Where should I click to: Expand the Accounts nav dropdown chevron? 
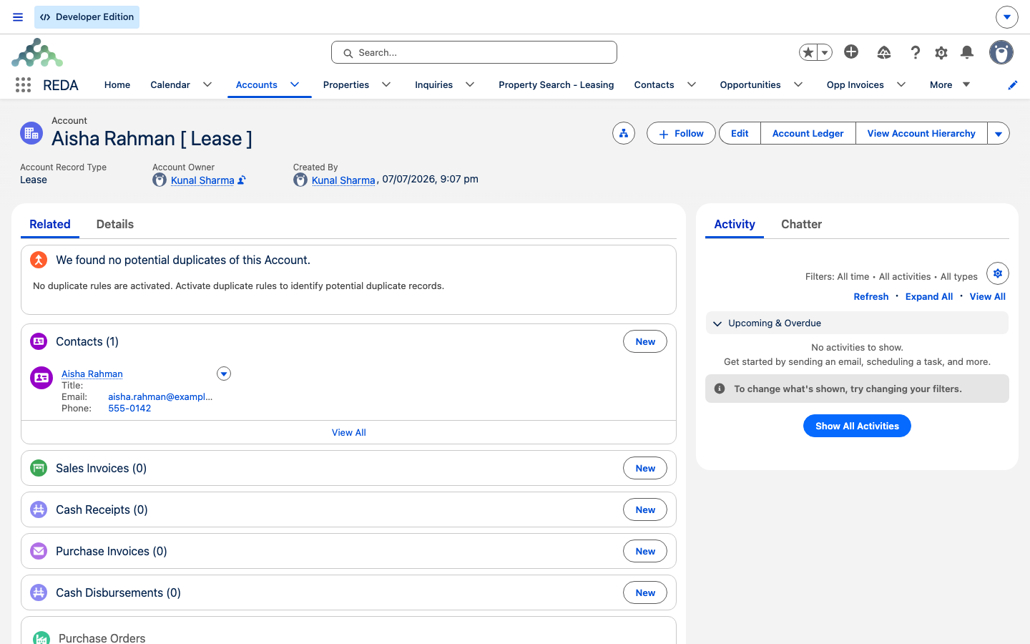pyautogui.click(x=295, y=84)
